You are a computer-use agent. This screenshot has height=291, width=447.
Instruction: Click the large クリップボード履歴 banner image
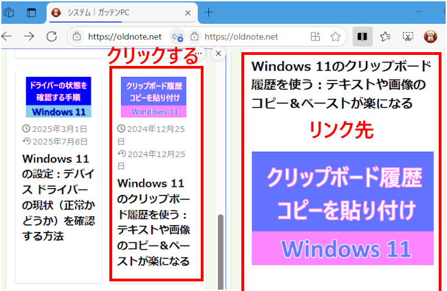tap(342, 208)
